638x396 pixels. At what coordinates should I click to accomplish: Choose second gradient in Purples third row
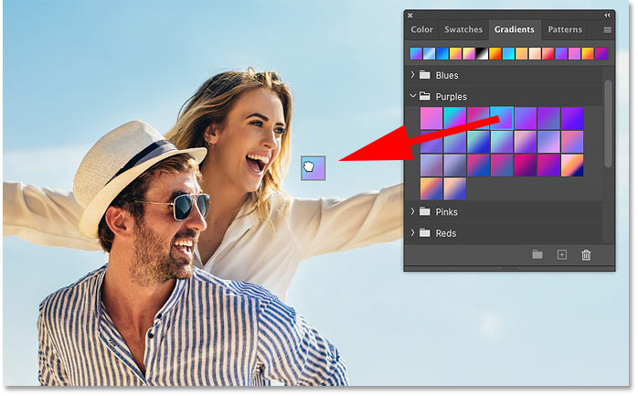454,166
